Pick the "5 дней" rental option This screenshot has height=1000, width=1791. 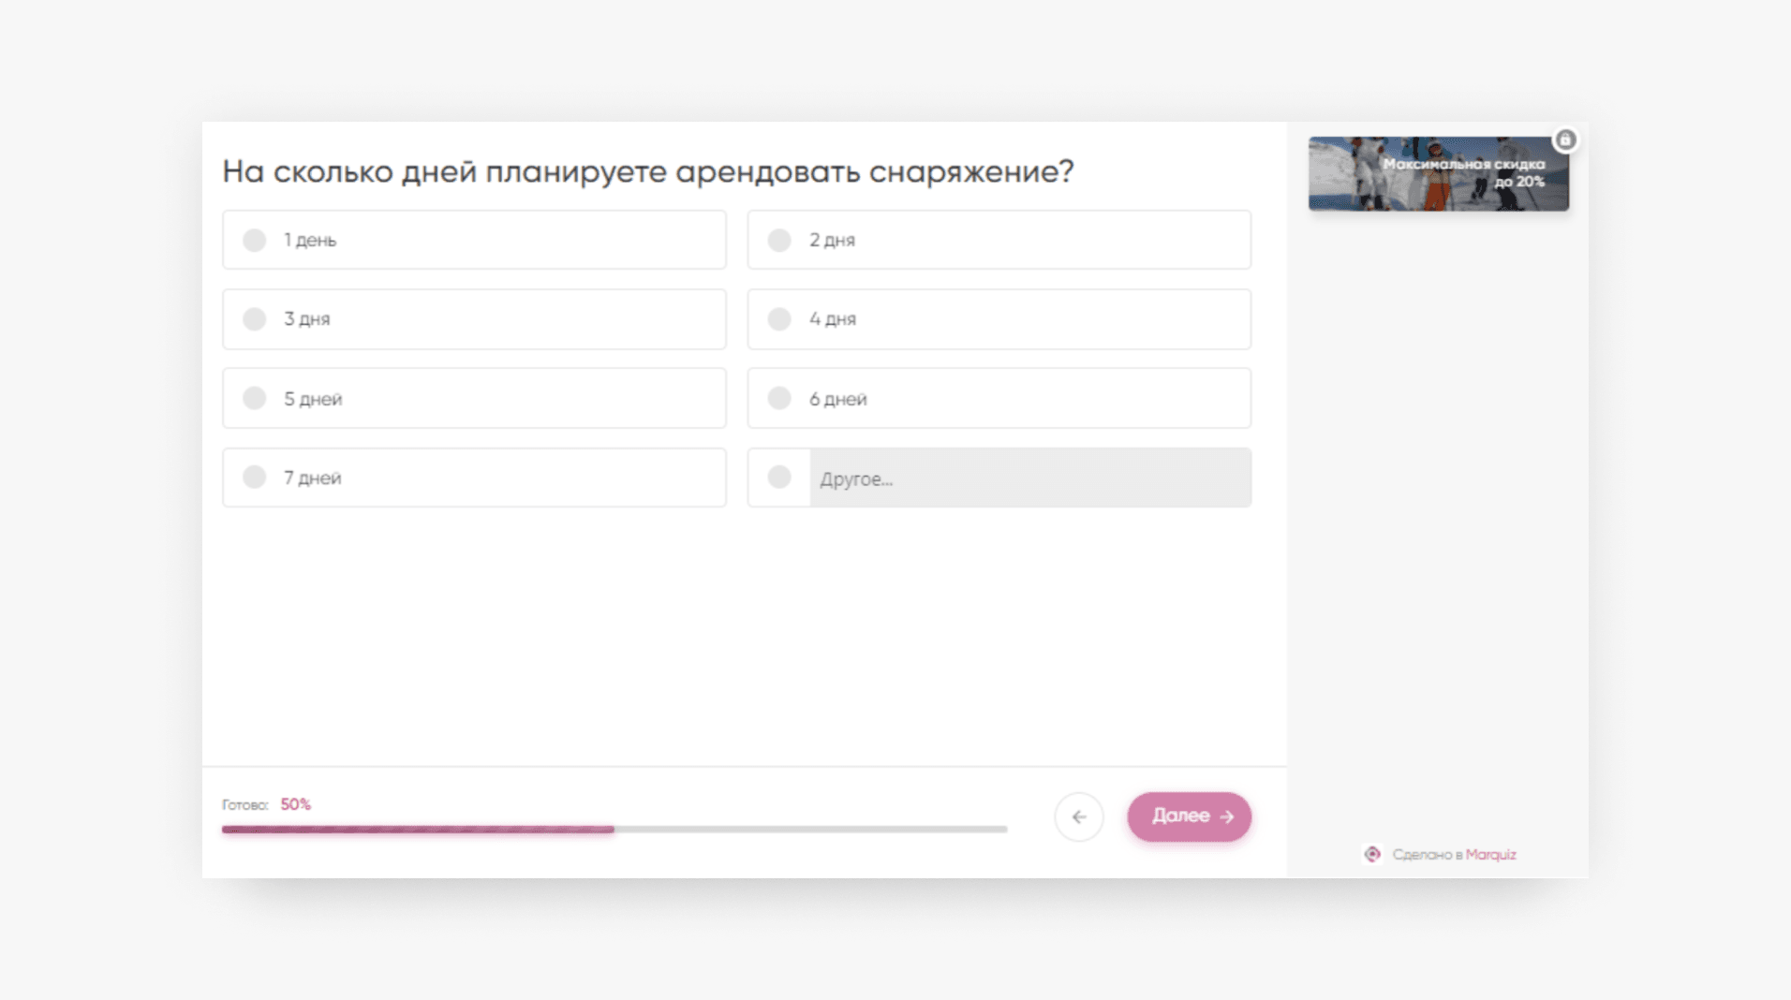pos(255,398)
